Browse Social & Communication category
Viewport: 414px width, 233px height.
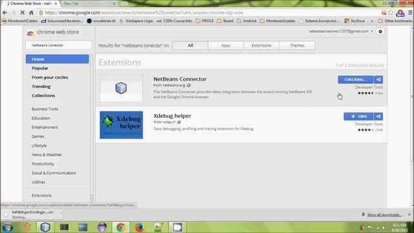pos(54,173)
